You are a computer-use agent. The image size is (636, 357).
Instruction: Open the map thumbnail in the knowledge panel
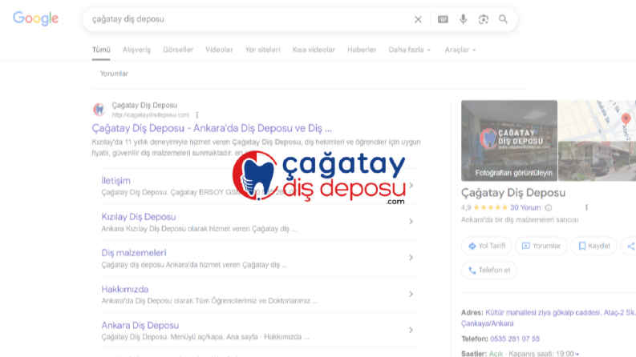pos(597,121)
